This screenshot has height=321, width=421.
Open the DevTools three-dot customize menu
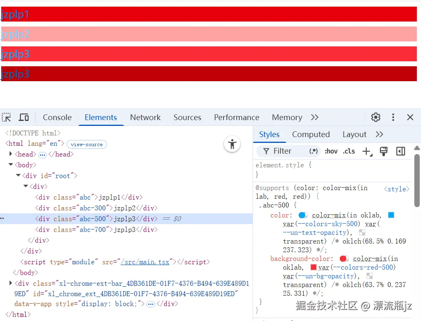point(393,117)
